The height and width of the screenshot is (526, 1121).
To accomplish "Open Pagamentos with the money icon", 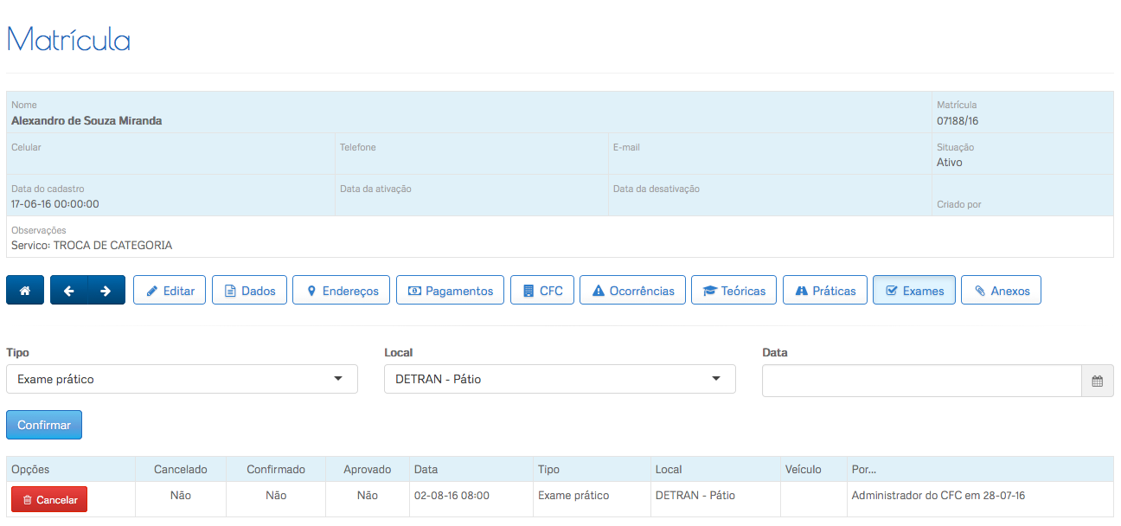I will click(450, 291).
